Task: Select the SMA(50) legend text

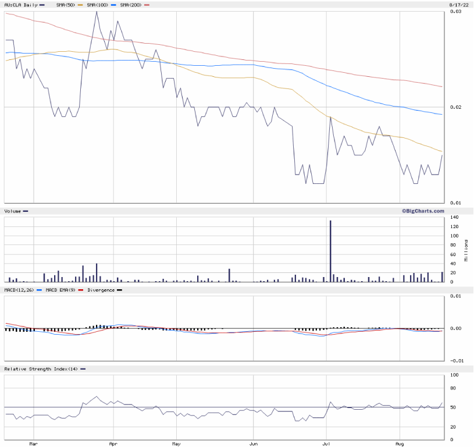Action: (64, 5)
